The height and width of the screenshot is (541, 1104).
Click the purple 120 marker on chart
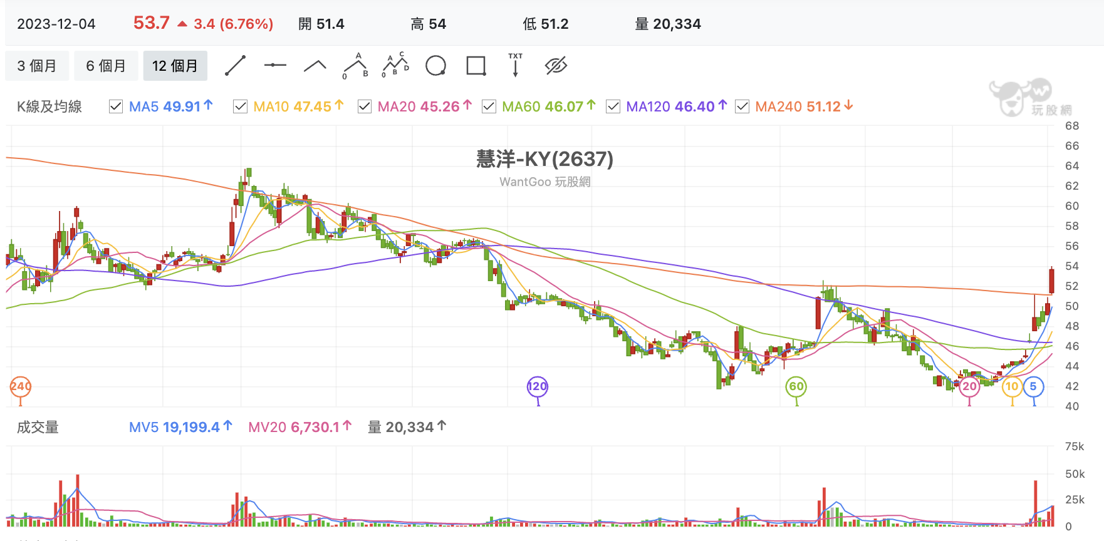tap(538, 386)
